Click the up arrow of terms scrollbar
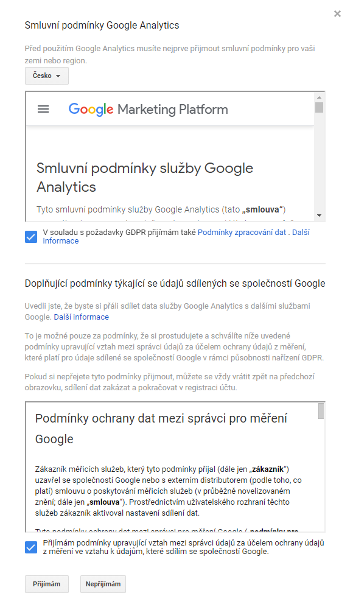353x607 pixels. [319, 97]
